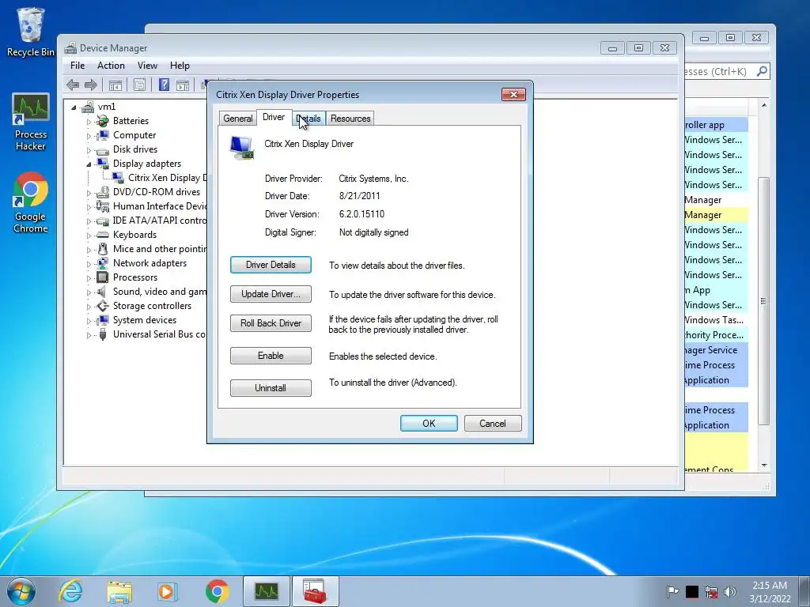Confirm with the OK button
This screenshot has height=607, width=810.
click(429, 424)
